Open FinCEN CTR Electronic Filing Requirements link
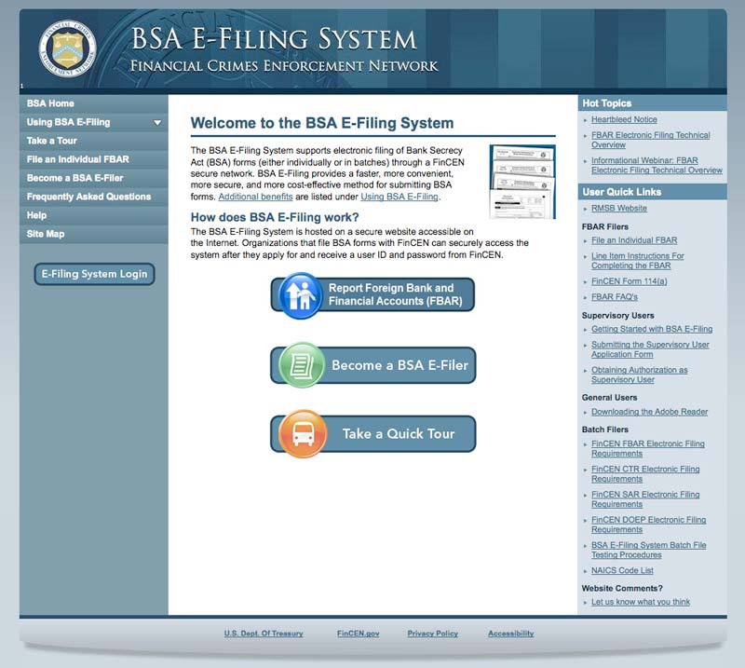The height and width of the screenshot is (668, 745). [x=645, y=473]
